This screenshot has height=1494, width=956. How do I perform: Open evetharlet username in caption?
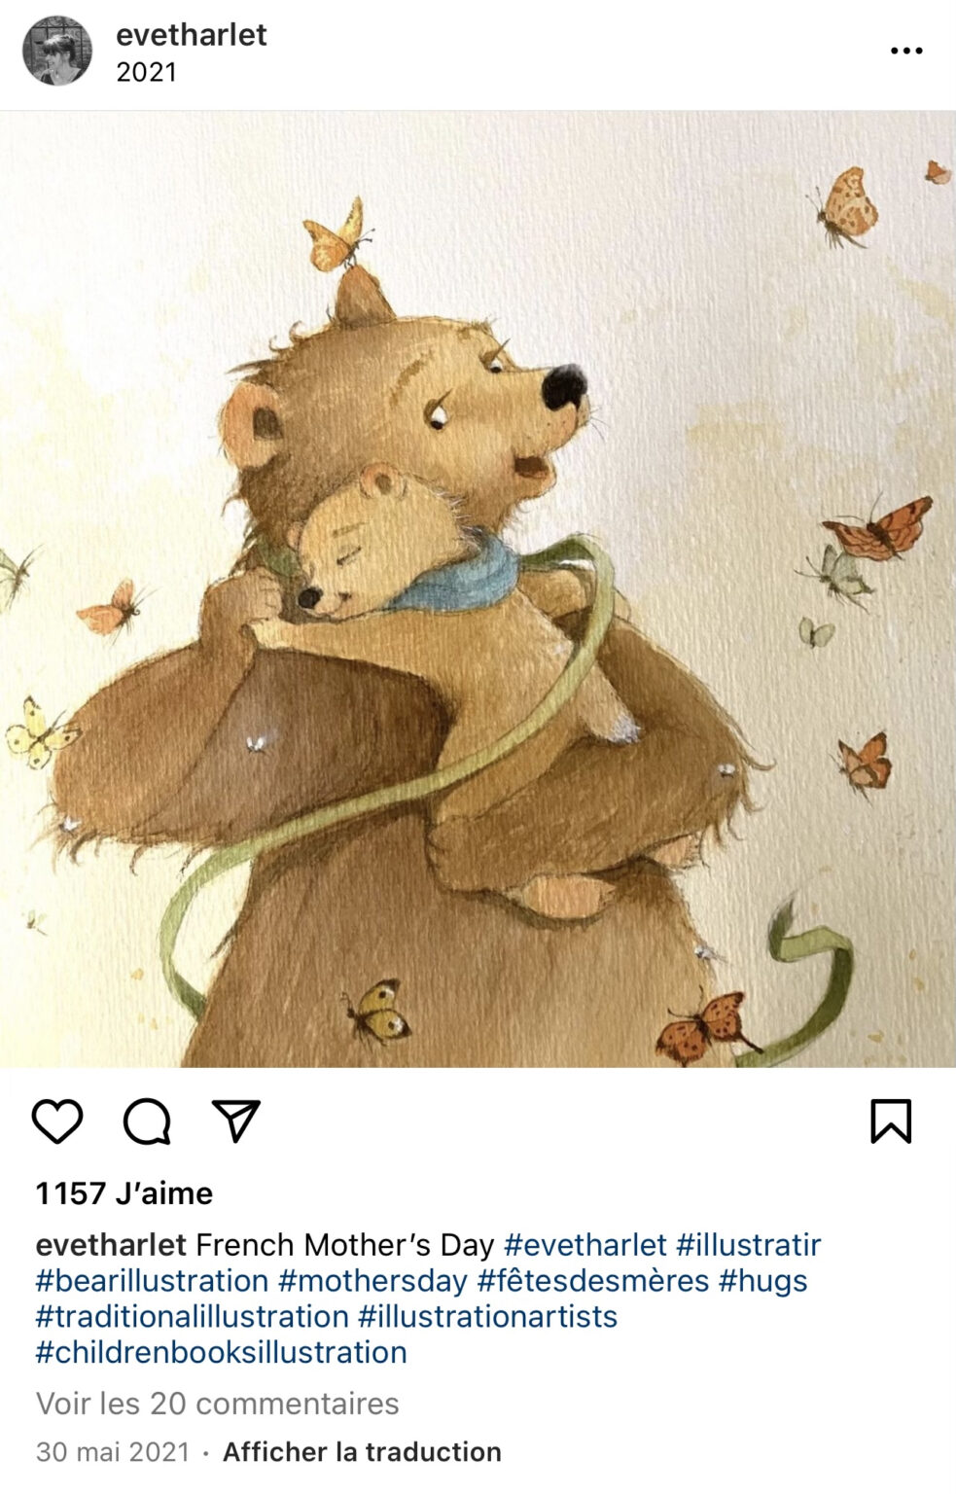click(111, 1245)
